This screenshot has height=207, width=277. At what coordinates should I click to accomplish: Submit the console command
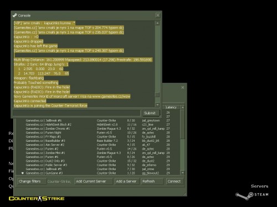151,113
